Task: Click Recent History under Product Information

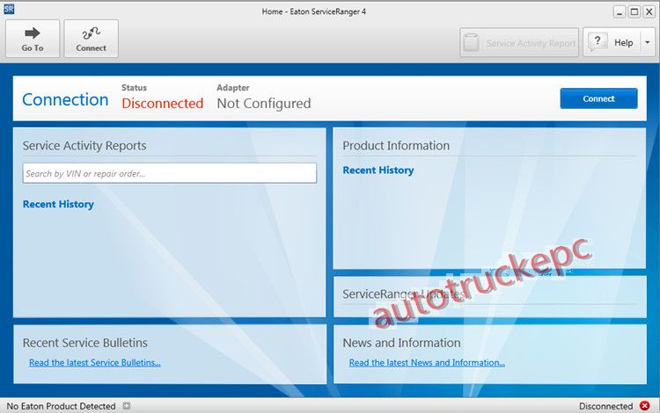Action: [378, 170]
